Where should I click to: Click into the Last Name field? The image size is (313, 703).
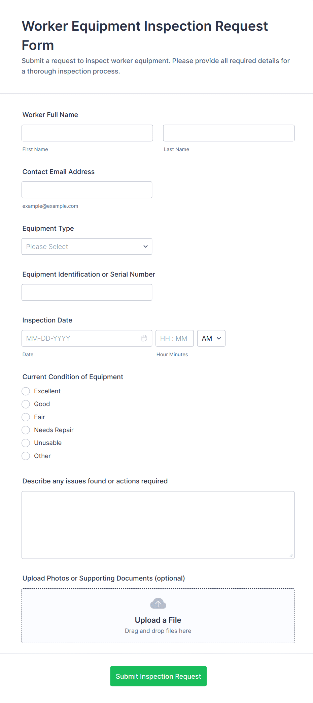[229, 133]
